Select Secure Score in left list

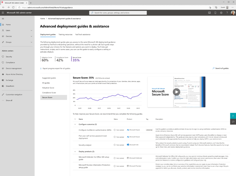click(53, 98)
